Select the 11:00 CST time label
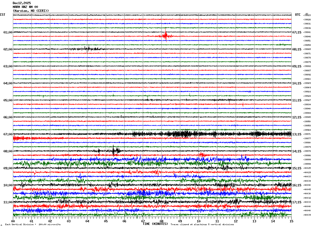Image resolution: width=312 pixels, height=228 pixels. point(8,202)
